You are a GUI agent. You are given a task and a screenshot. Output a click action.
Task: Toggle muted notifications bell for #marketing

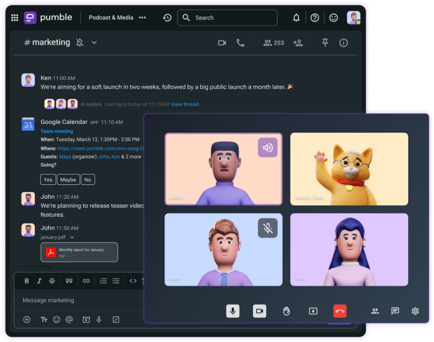80,43
